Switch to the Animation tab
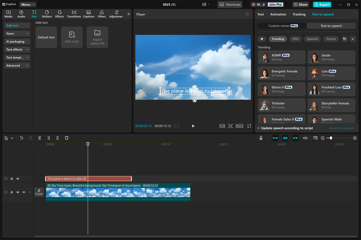 278,14
